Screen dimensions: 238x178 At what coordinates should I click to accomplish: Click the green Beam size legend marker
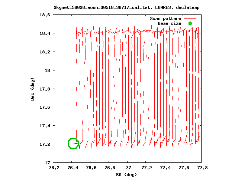click(x=190, y=23)
